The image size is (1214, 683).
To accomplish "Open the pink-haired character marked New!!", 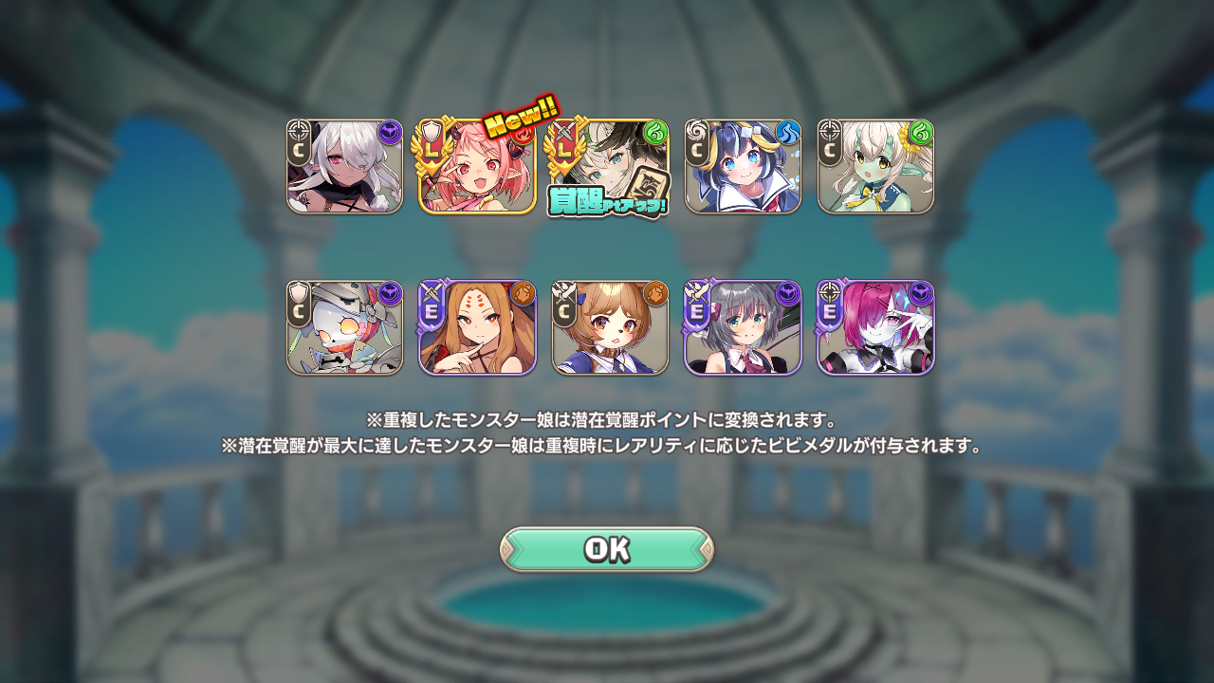I will [478, 166].
